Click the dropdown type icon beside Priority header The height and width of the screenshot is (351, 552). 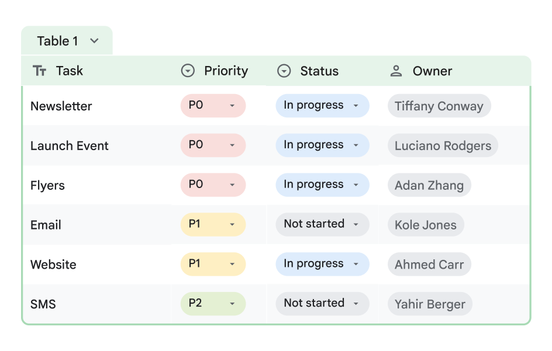pyautogui.click(x=188, y=71)
